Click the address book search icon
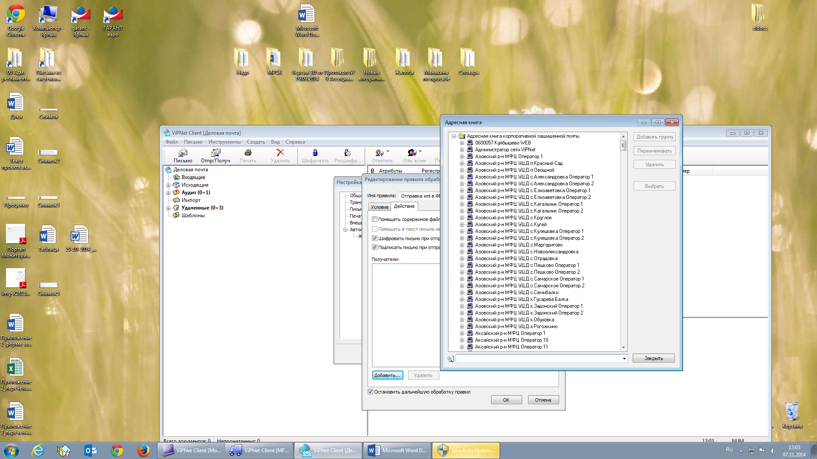Viewport: 817px width, 459px height. pos(451,359)
